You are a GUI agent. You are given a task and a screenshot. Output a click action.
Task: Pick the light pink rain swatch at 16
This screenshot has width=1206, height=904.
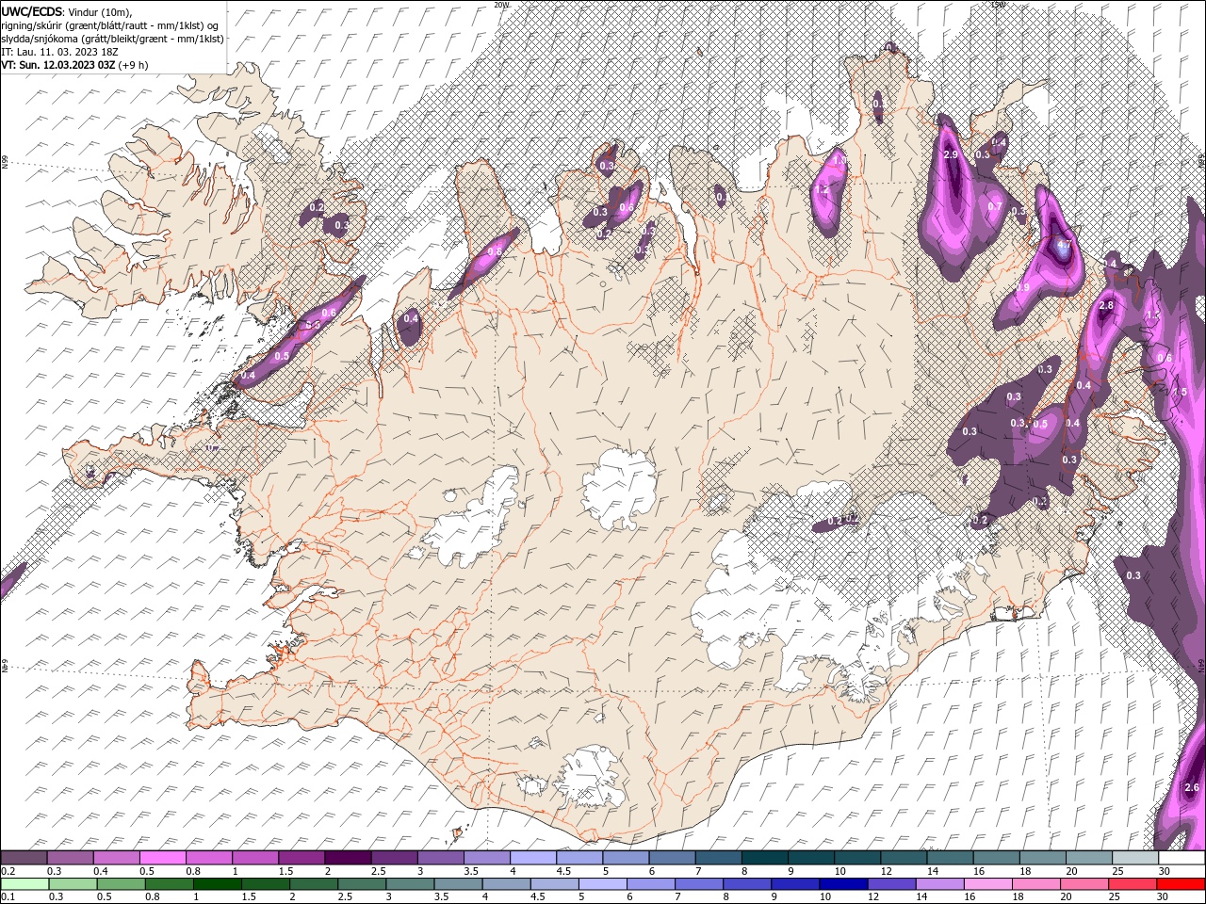tap(986, 884)
